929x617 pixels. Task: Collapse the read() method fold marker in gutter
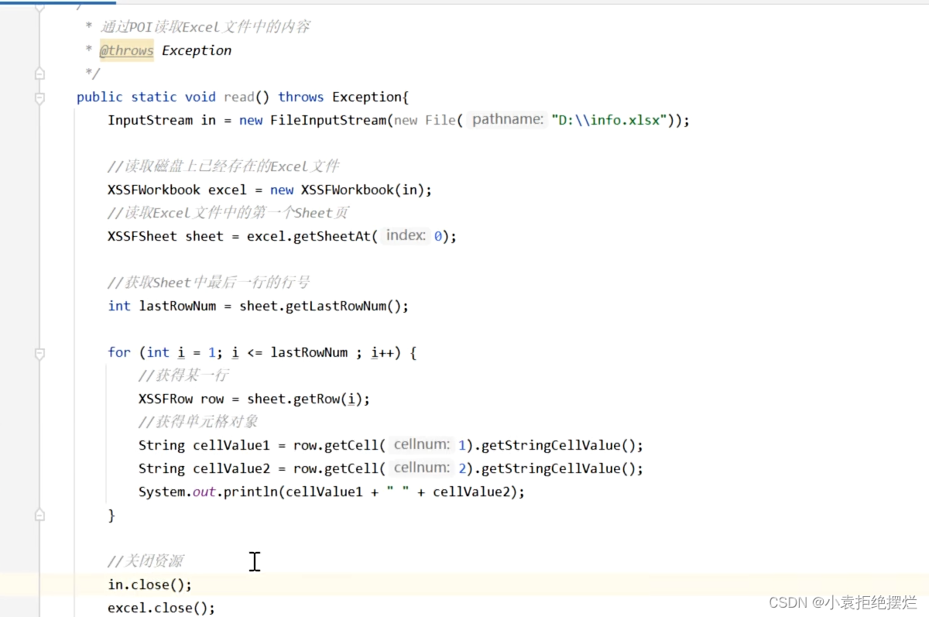[39, 98]
